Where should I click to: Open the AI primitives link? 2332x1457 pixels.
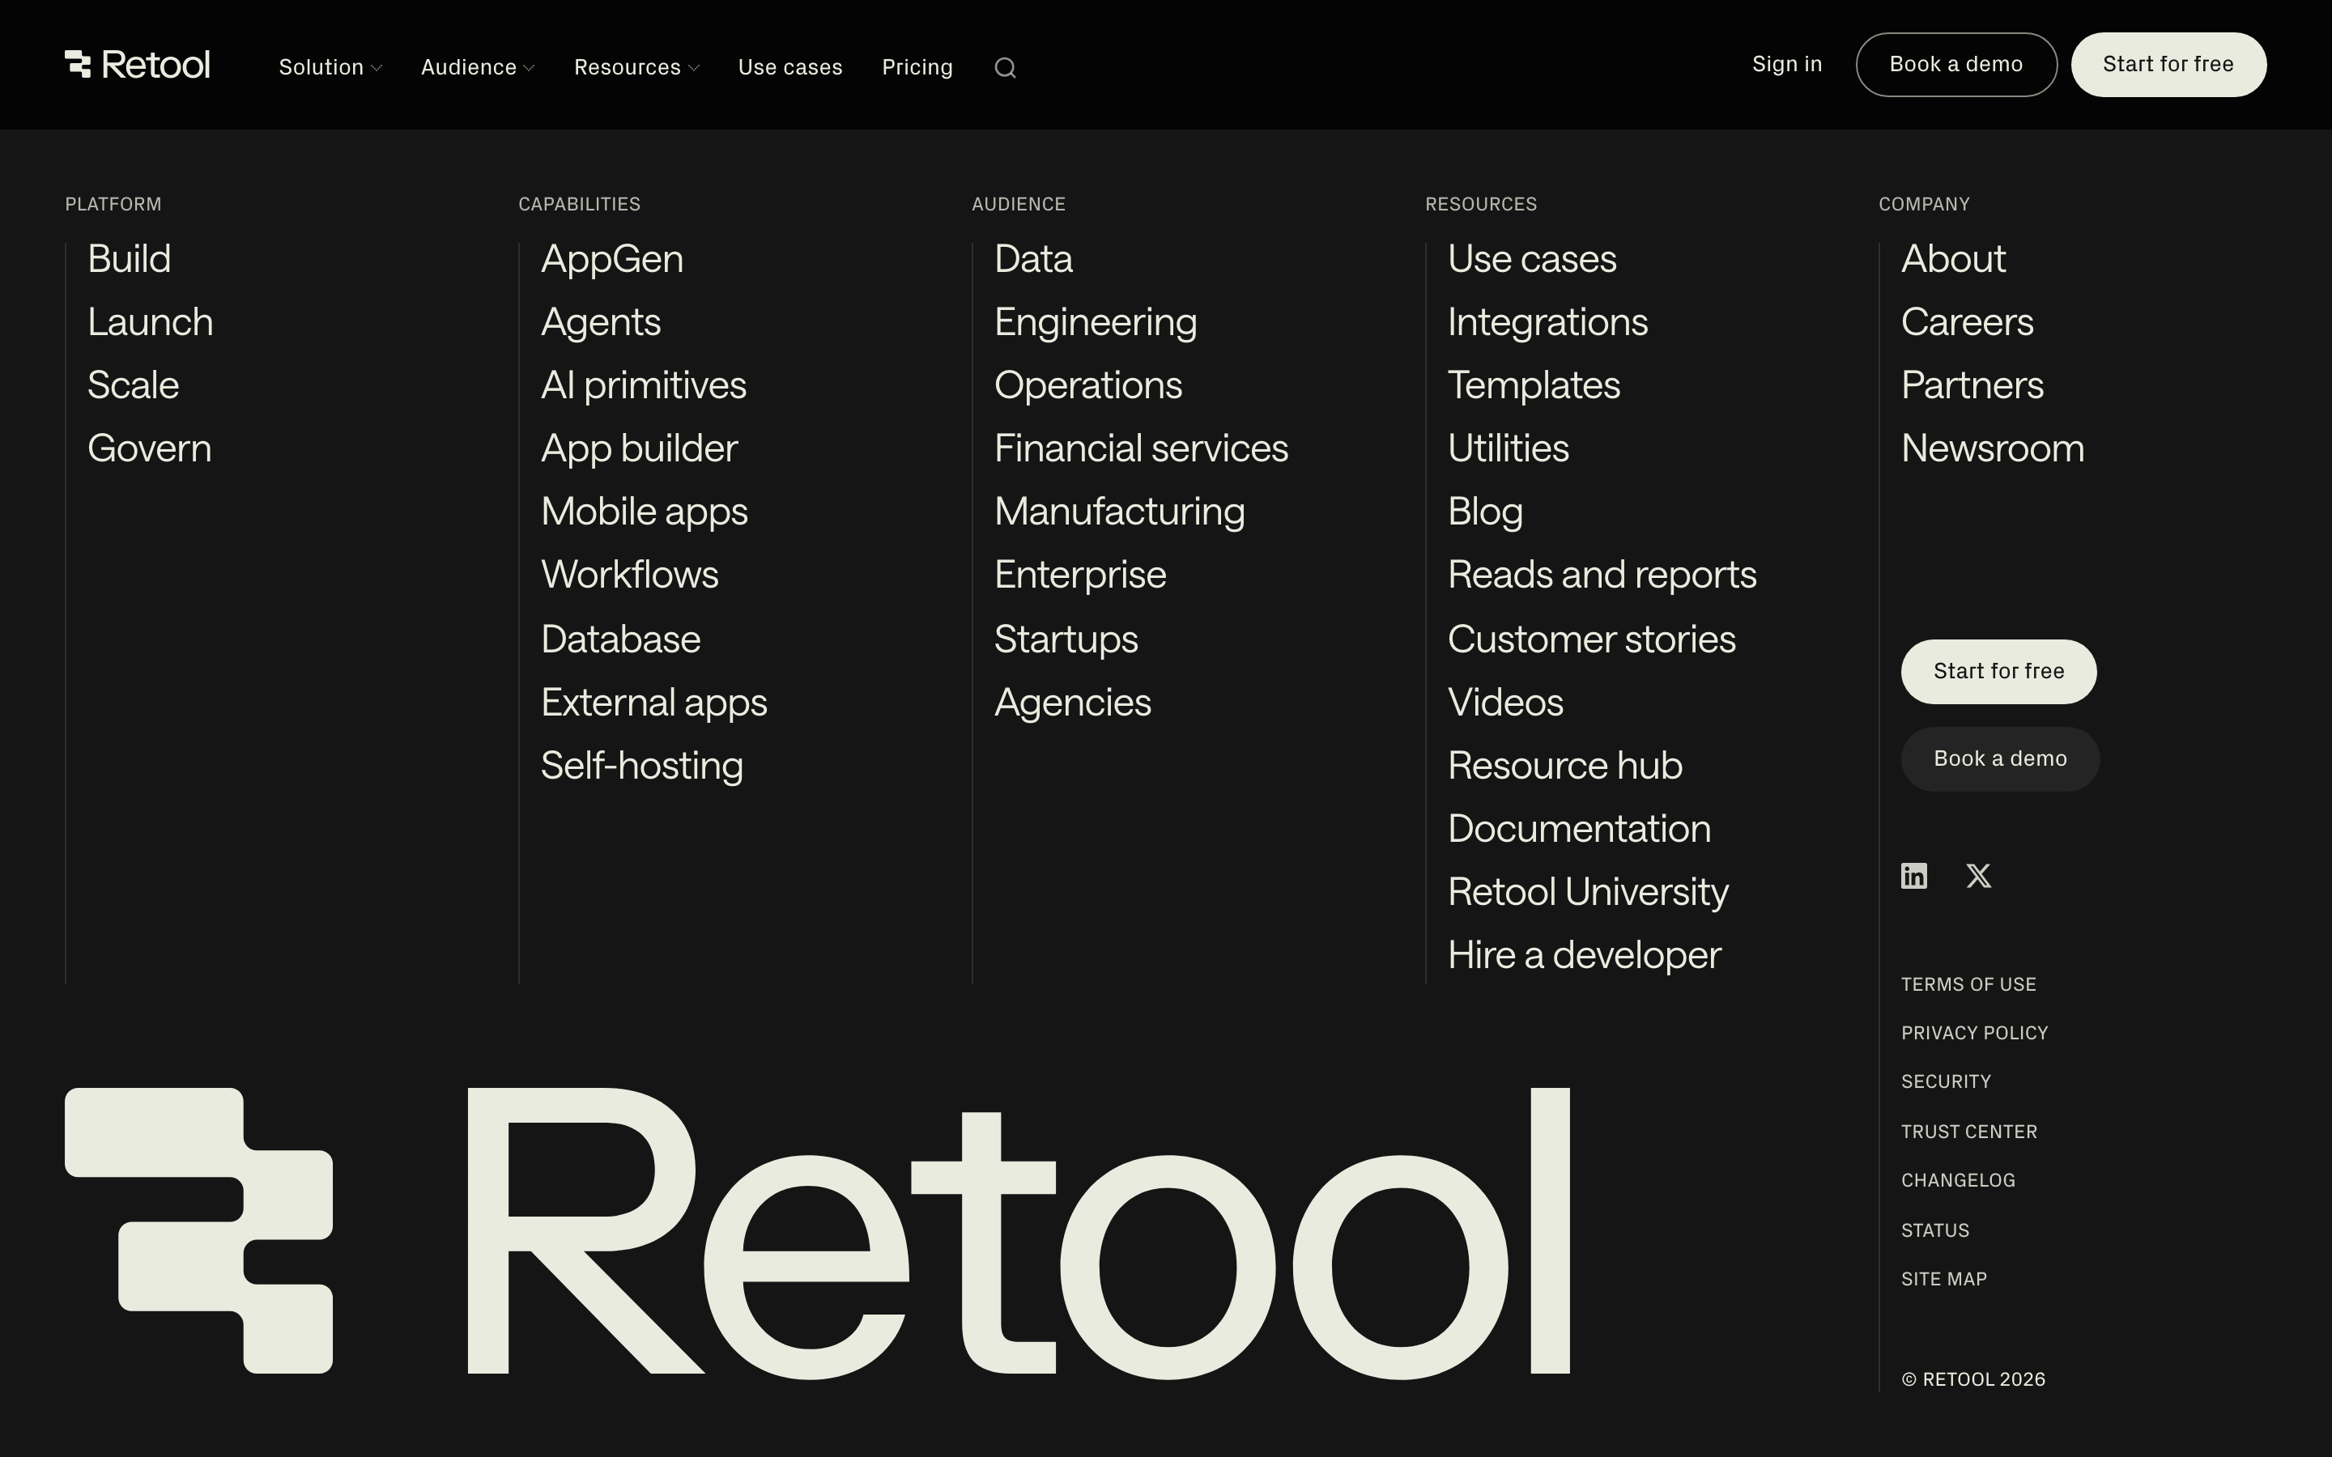pos(644,385)
